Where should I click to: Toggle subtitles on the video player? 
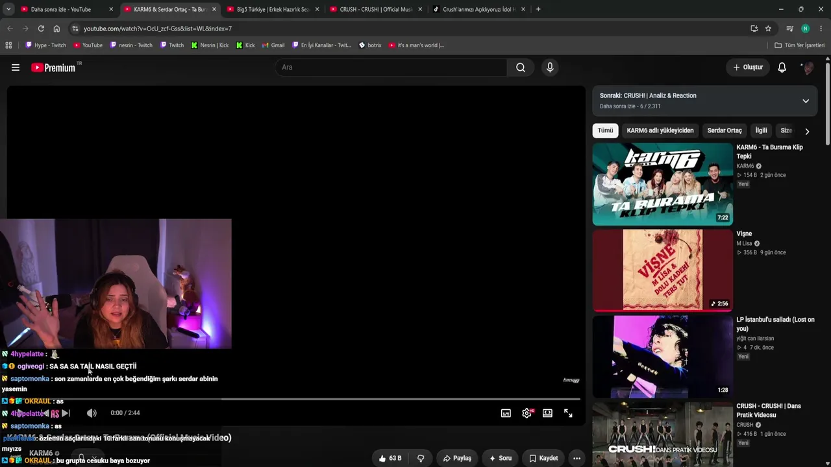pos(506,413)
